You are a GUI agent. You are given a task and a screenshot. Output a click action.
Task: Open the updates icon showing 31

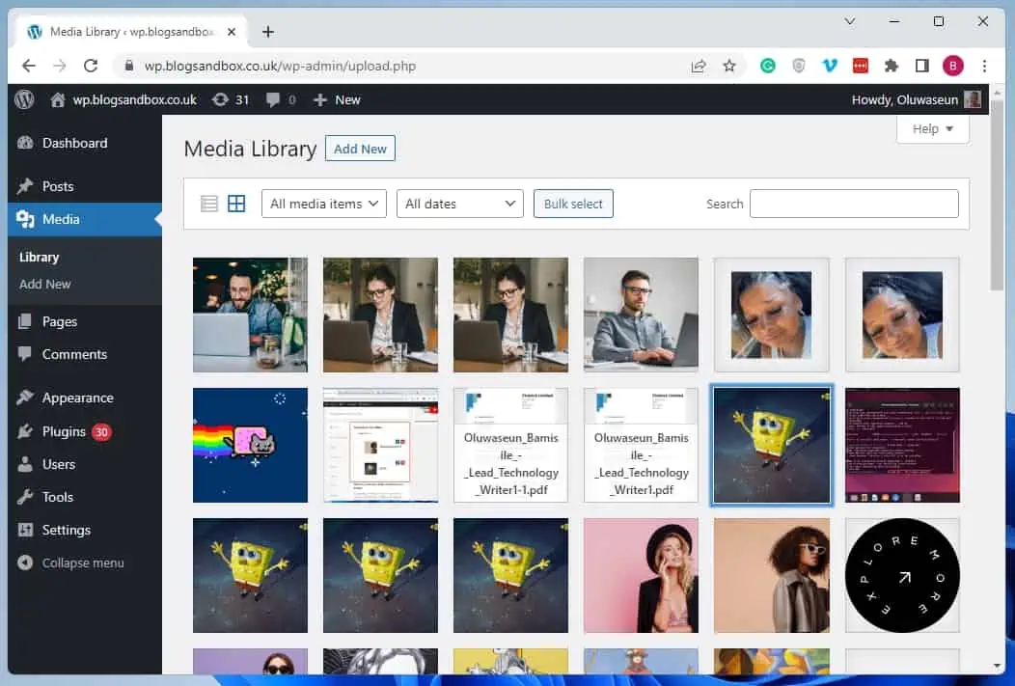[231, 99]
